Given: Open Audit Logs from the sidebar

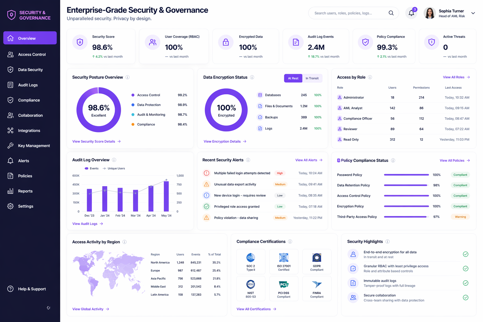Looking at the screenshot, I should 30,85.
